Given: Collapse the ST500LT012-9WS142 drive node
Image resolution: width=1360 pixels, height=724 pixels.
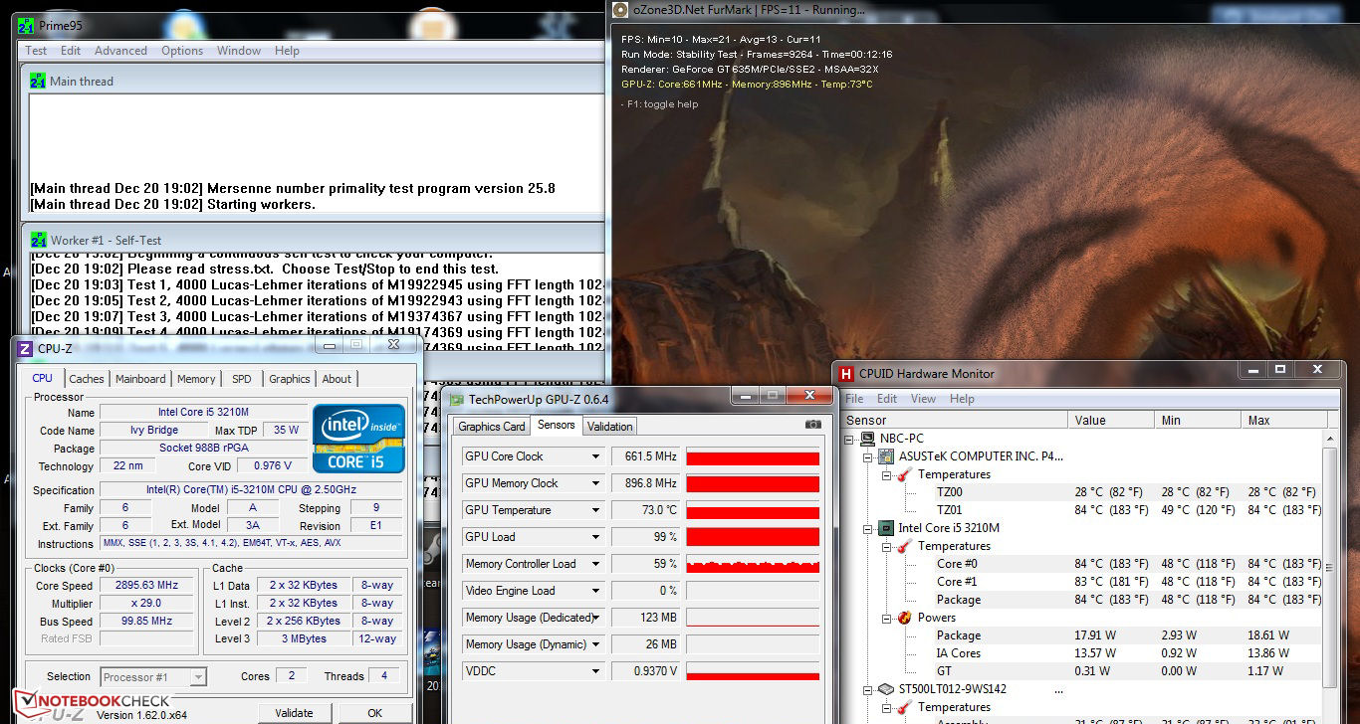Looking at the screenshot, I should [x=867, y=689].
